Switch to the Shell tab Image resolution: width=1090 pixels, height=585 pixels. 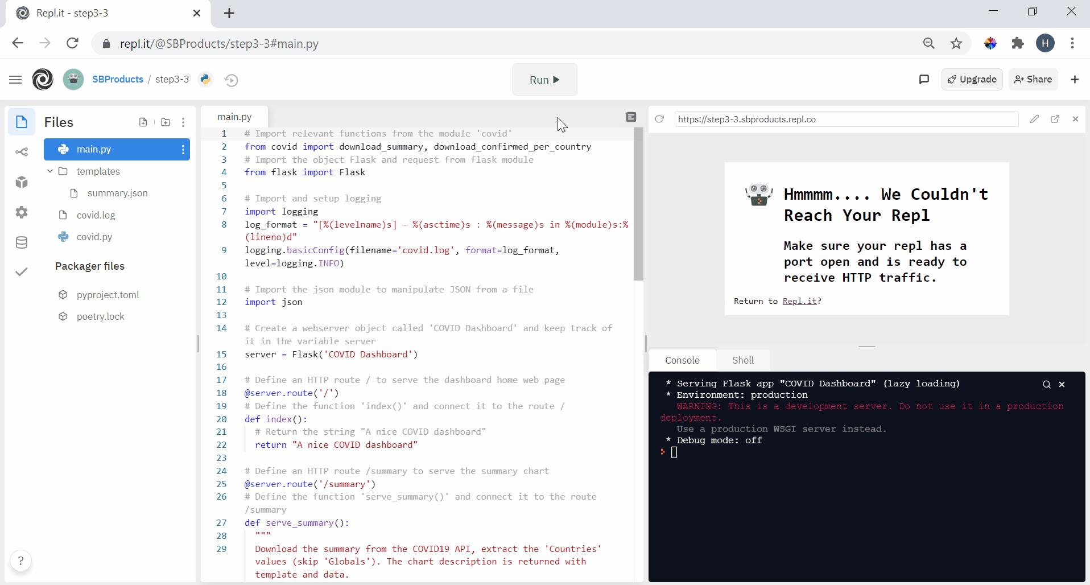tap(742, 360)
